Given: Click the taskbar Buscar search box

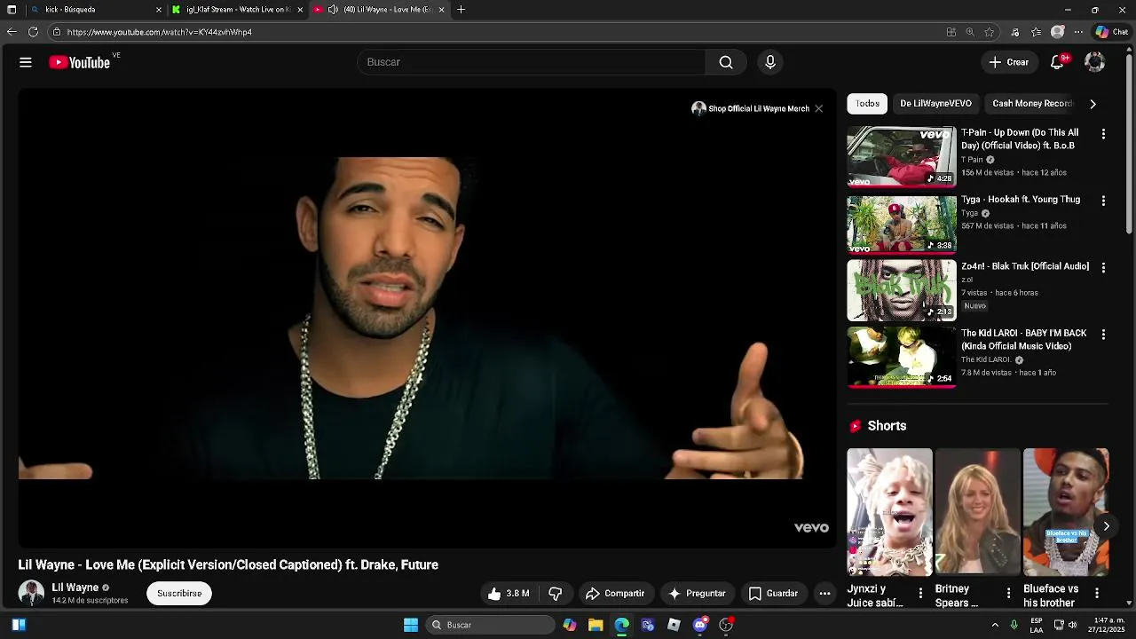Looking at the screenshot, I should tap(490, 625).
